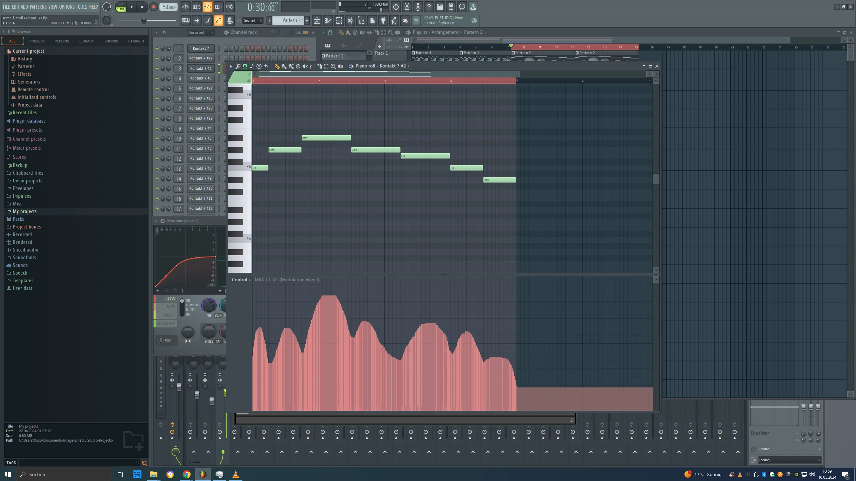Switch Browser to the PLUGINS tab

click(x=62, y=41)
